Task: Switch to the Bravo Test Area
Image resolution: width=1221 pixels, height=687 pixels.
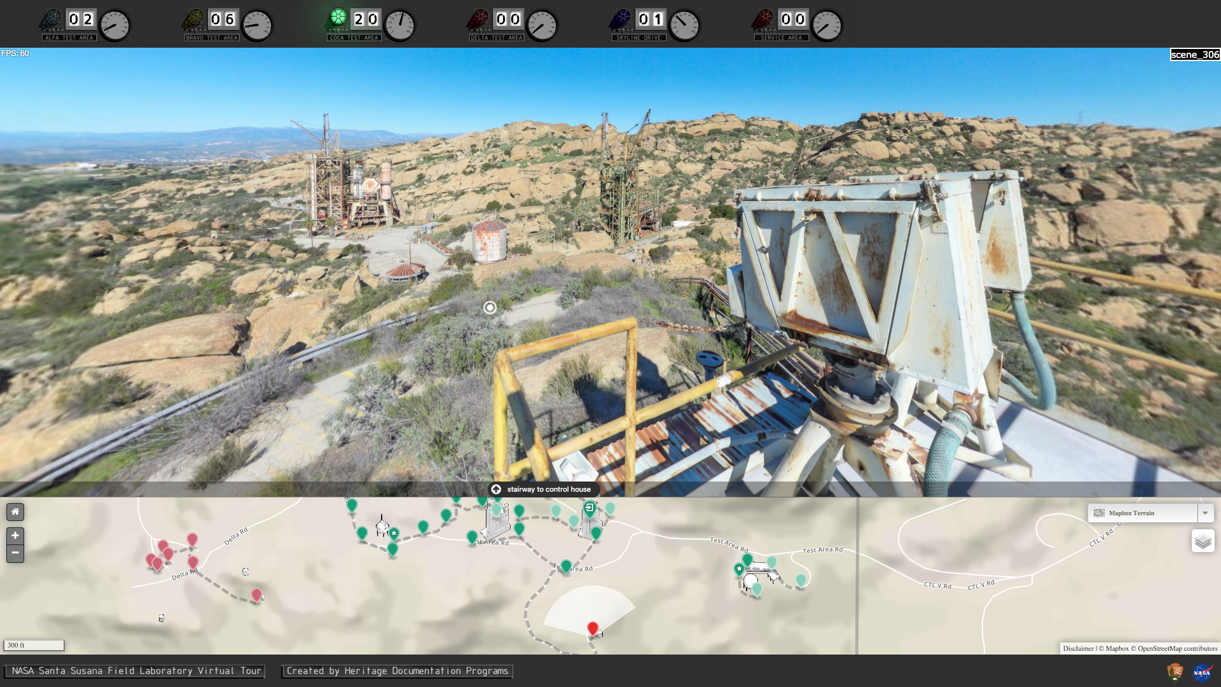Action: point(212,38)
